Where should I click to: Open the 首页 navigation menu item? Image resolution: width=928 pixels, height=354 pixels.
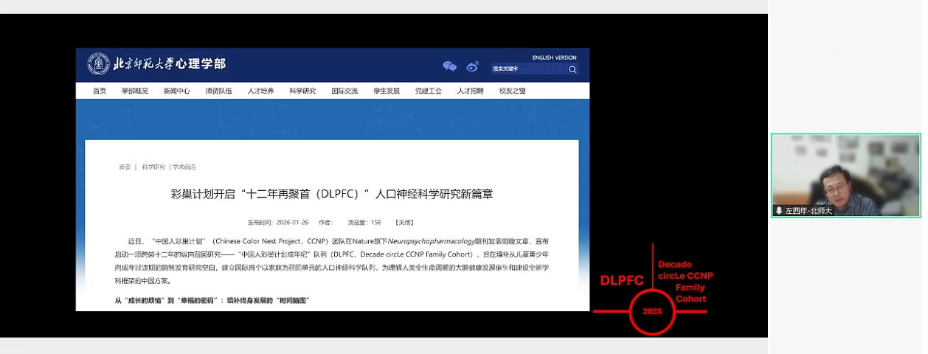click(x=100, y=91)
